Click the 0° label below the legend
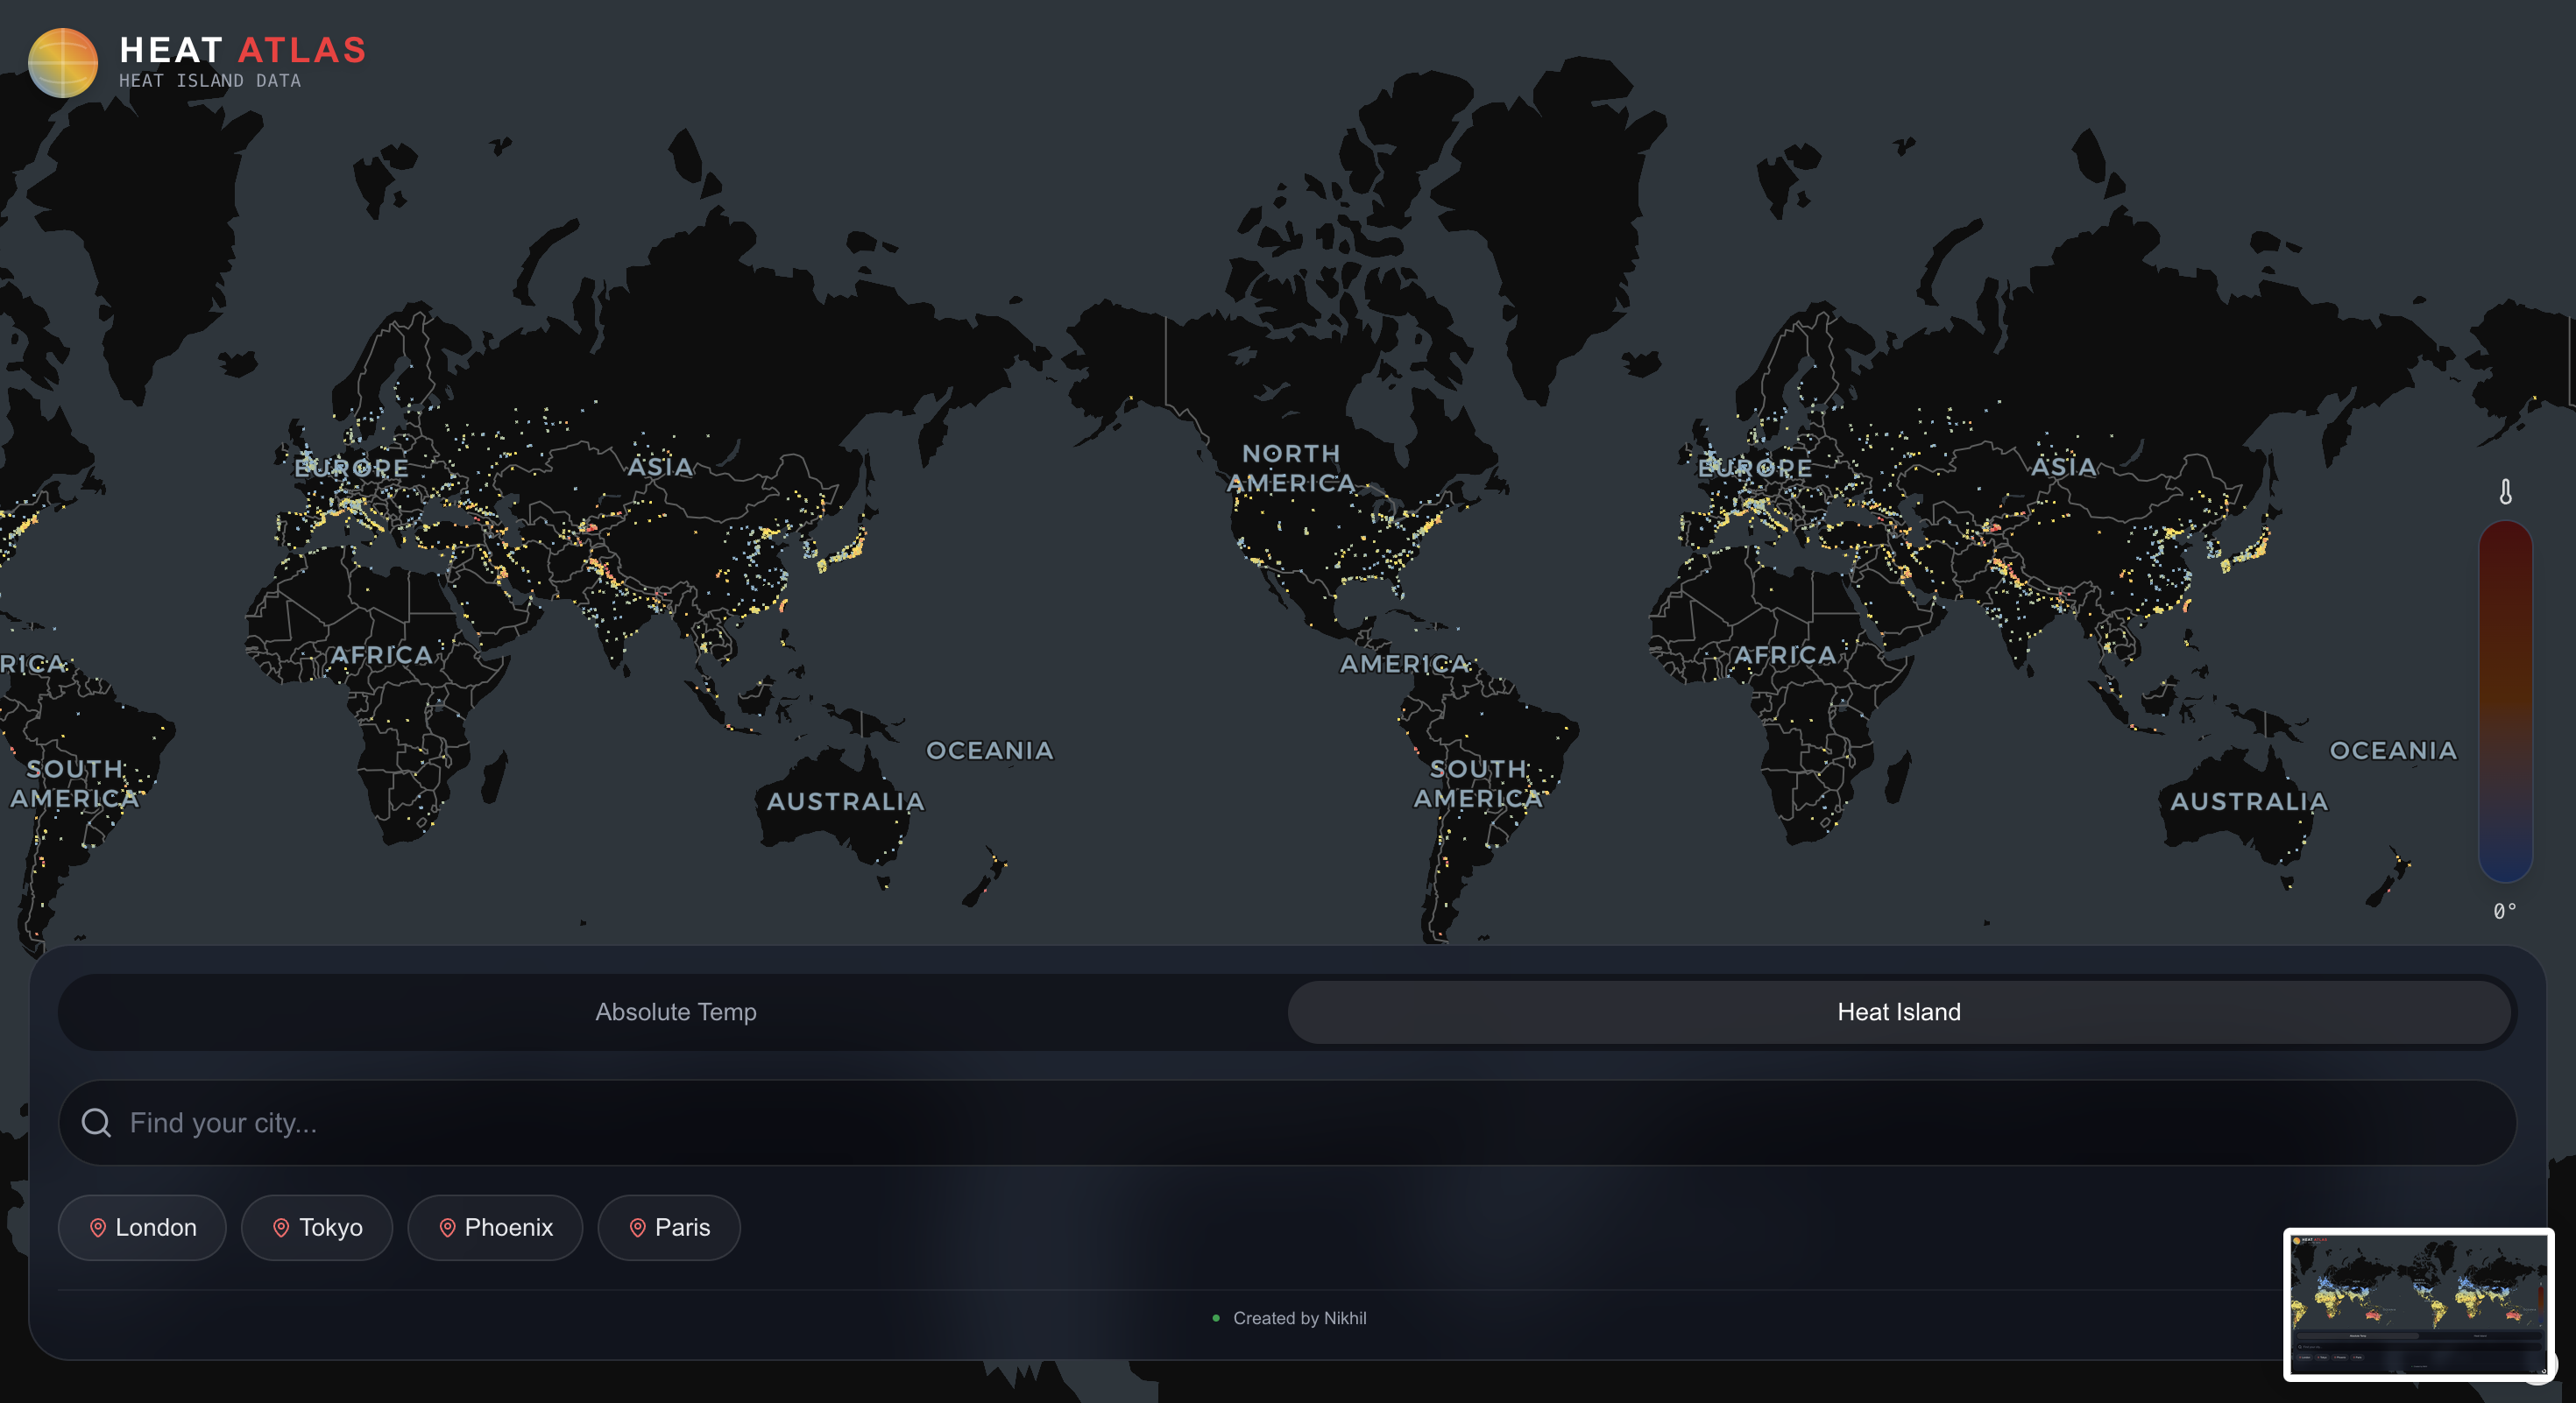 tap(2507, 910)
